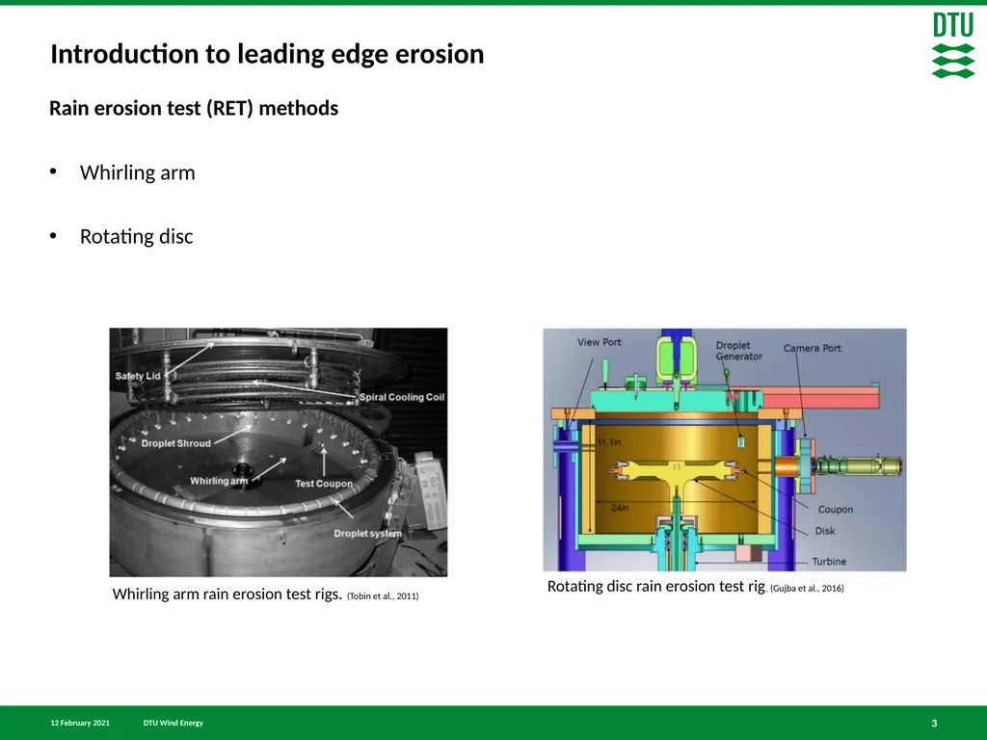Click the 'Turbine' label in diagram
This screenshot has width=987, height=740.
(x=828, y=562)
